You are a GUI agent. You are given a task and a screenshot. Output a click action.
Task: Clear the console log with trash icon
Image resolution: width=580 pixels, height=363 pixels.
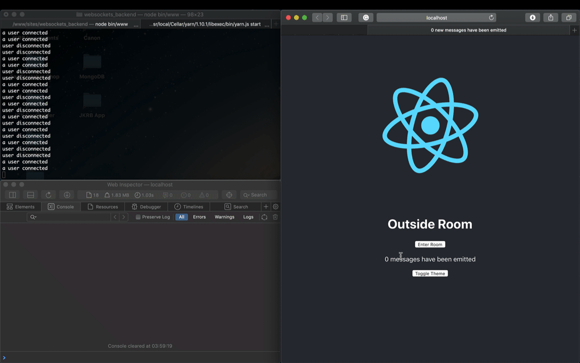(275, 217)
